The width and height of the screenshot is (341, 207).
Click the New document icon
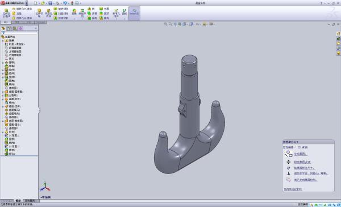(x=36, y=3)
